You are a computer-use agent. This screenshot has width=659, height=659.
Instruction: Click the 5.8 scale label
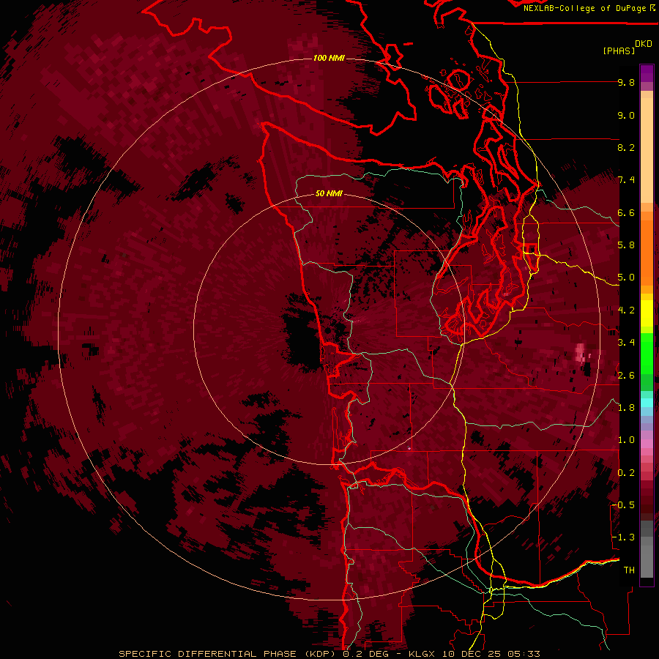(626, 245)
